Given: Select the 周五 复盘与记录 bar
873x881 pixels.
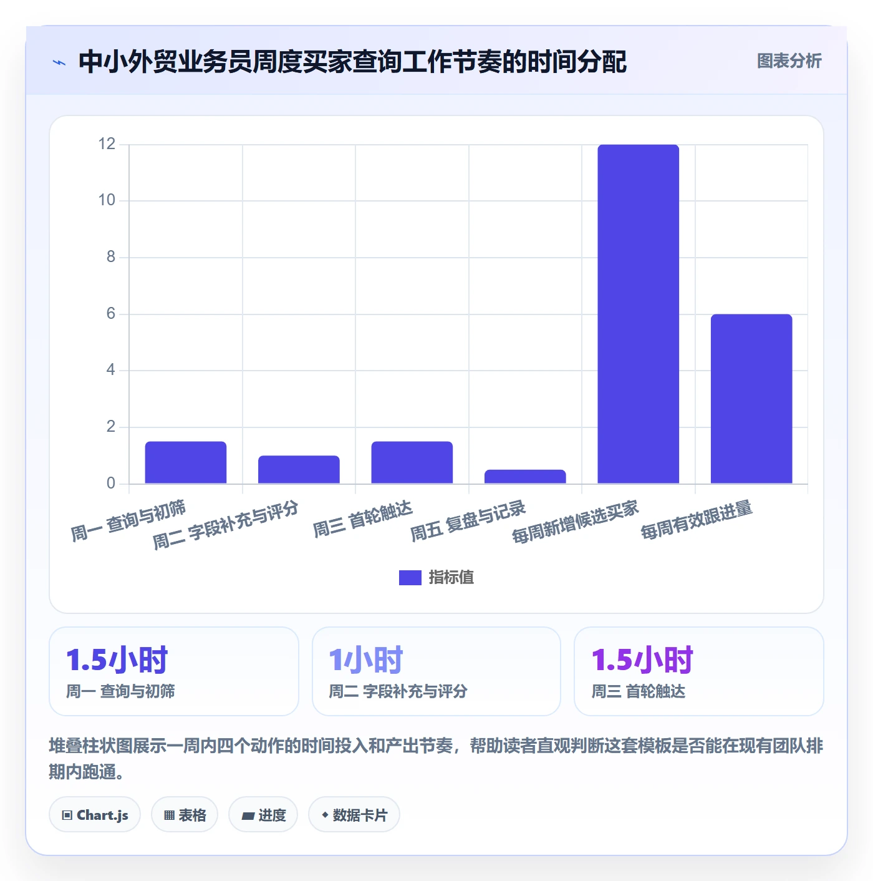Looking at the screenshot, I should click(525, 477).
